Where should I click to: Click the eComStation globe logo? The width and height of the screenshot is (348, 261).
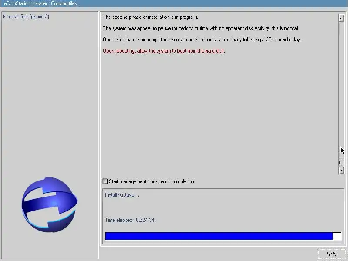(x=49, y=204)
